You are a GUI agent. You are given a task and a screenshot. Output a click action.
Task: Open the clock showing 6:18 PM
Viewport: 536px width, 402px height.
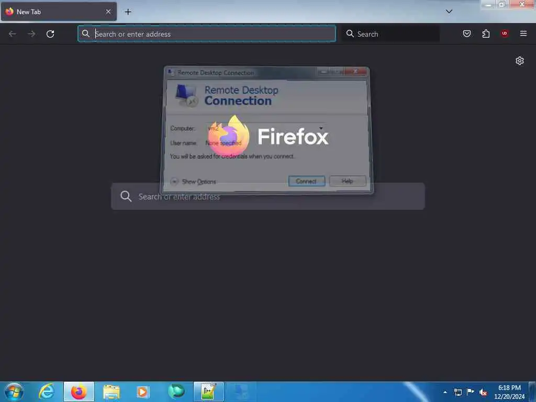[509, 392]
